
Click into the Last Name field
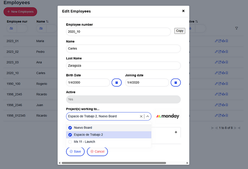[x=123, y=65]
